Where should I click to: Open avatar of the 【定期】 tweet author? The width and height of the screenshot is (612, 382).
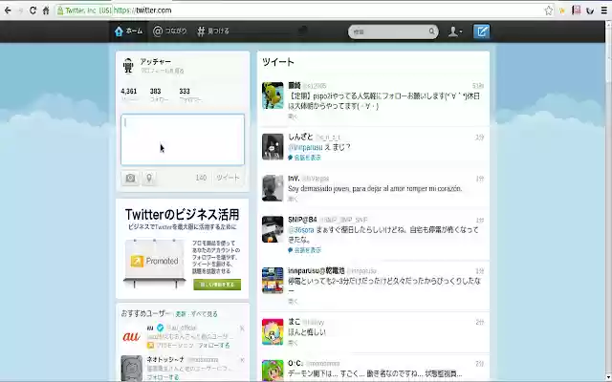pos(273,95)
